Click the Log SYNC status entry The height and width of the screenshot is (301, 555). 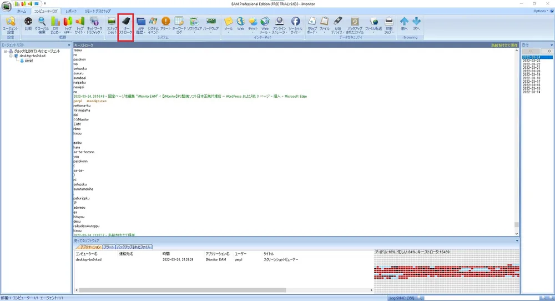402,298
